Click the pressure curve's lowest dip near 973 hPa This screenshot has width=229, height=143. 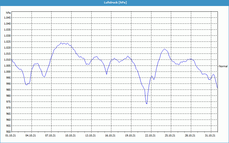pyautogui.click(x=147, y=104)
